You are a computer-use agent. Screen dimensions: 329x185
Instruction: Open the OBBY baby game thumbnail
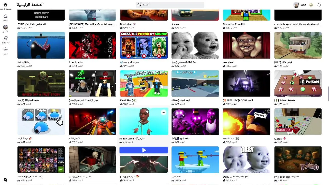246,160
